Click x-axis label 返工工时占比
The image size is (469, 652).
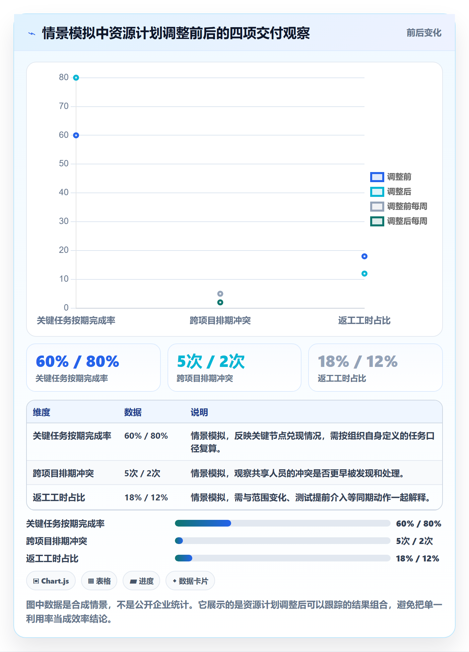coord(364,320)
